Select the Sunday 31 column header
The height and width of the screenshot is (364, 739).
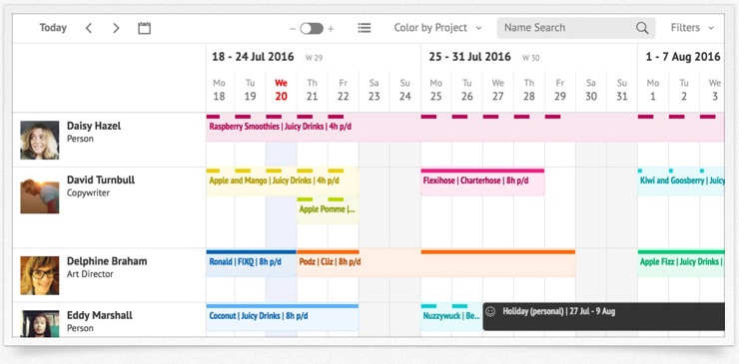click(x=622, y=90)
